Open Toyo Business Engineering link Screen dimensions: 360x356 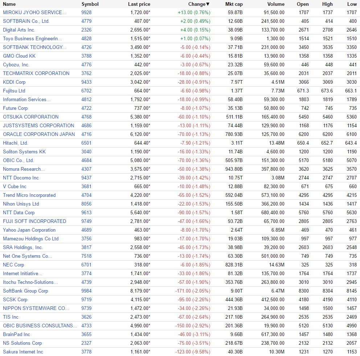point(32,38)
